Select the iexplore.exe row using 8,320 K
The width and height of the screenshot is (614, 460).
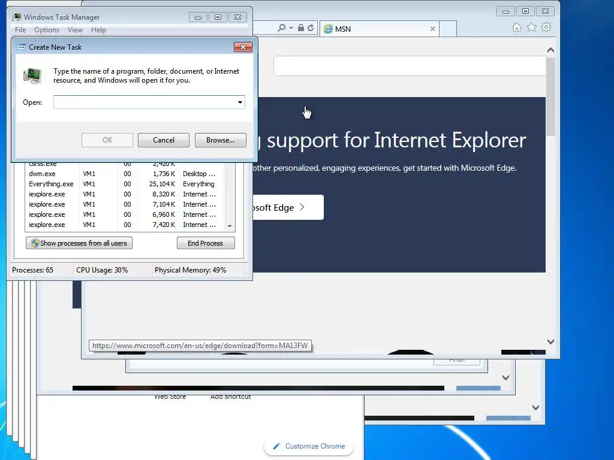pos(125,194)
